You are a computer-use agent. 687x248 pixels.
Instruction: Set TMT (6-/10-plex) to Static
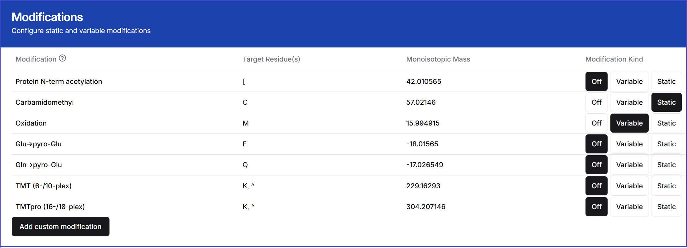click(x=666, y=186)
